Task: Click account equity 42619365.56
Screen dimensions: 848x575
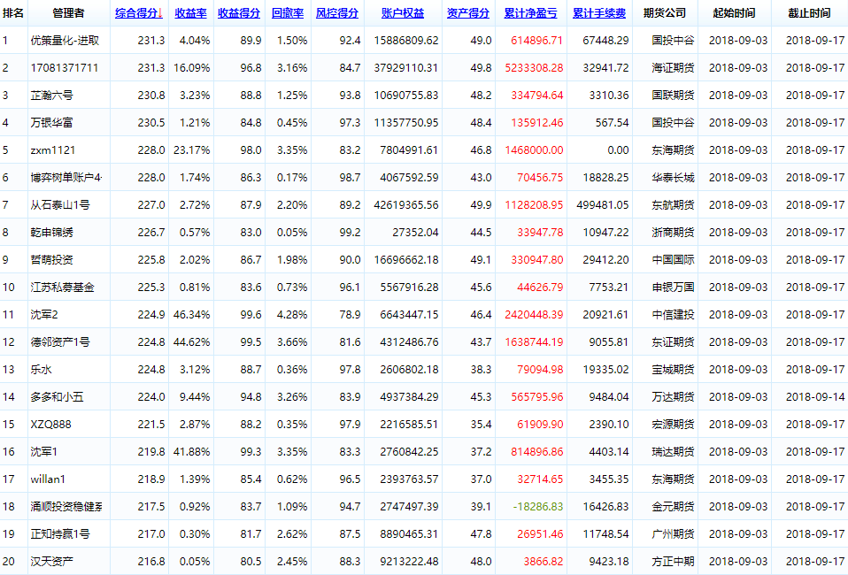Action: [406, 205]
